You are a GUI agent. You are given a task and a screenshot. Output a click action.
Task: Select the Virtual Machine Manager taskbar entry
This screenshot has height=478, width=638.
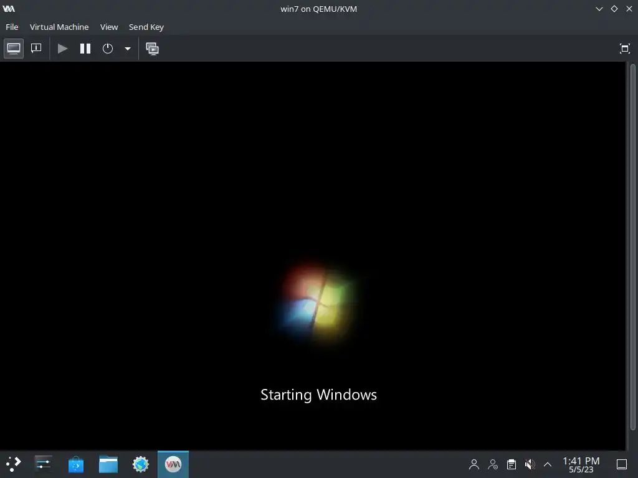[x=173, y=464]
